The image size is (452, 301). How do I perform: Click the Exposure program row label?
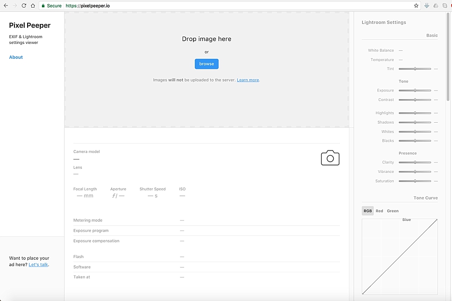(91, 230)
